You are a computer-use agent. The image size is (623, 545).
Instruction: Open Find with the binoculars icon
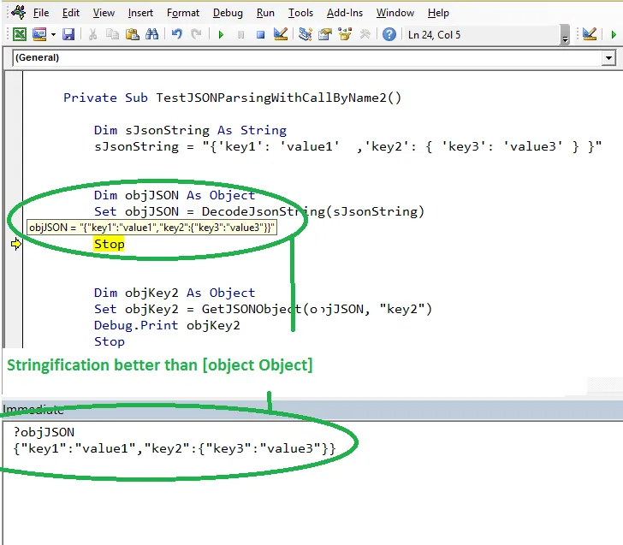point(151,34)
